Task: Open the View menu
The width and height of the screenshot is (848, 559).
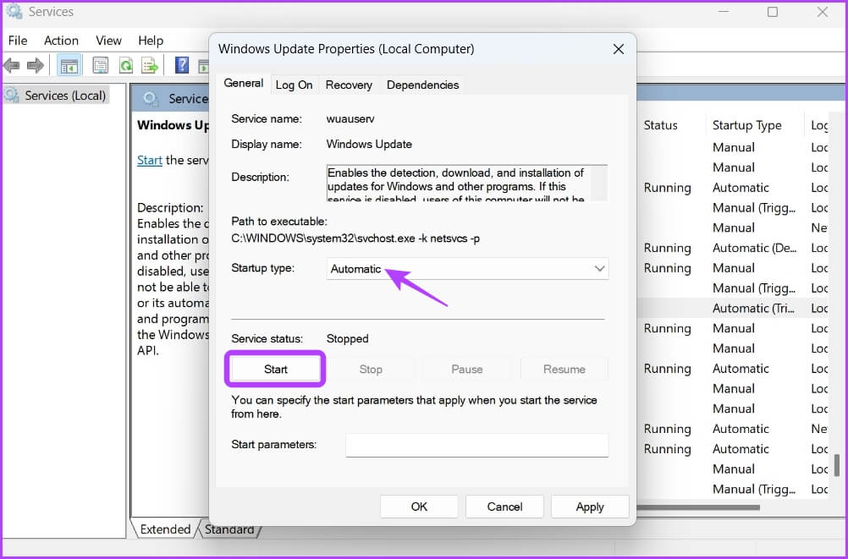Action: 108,41
